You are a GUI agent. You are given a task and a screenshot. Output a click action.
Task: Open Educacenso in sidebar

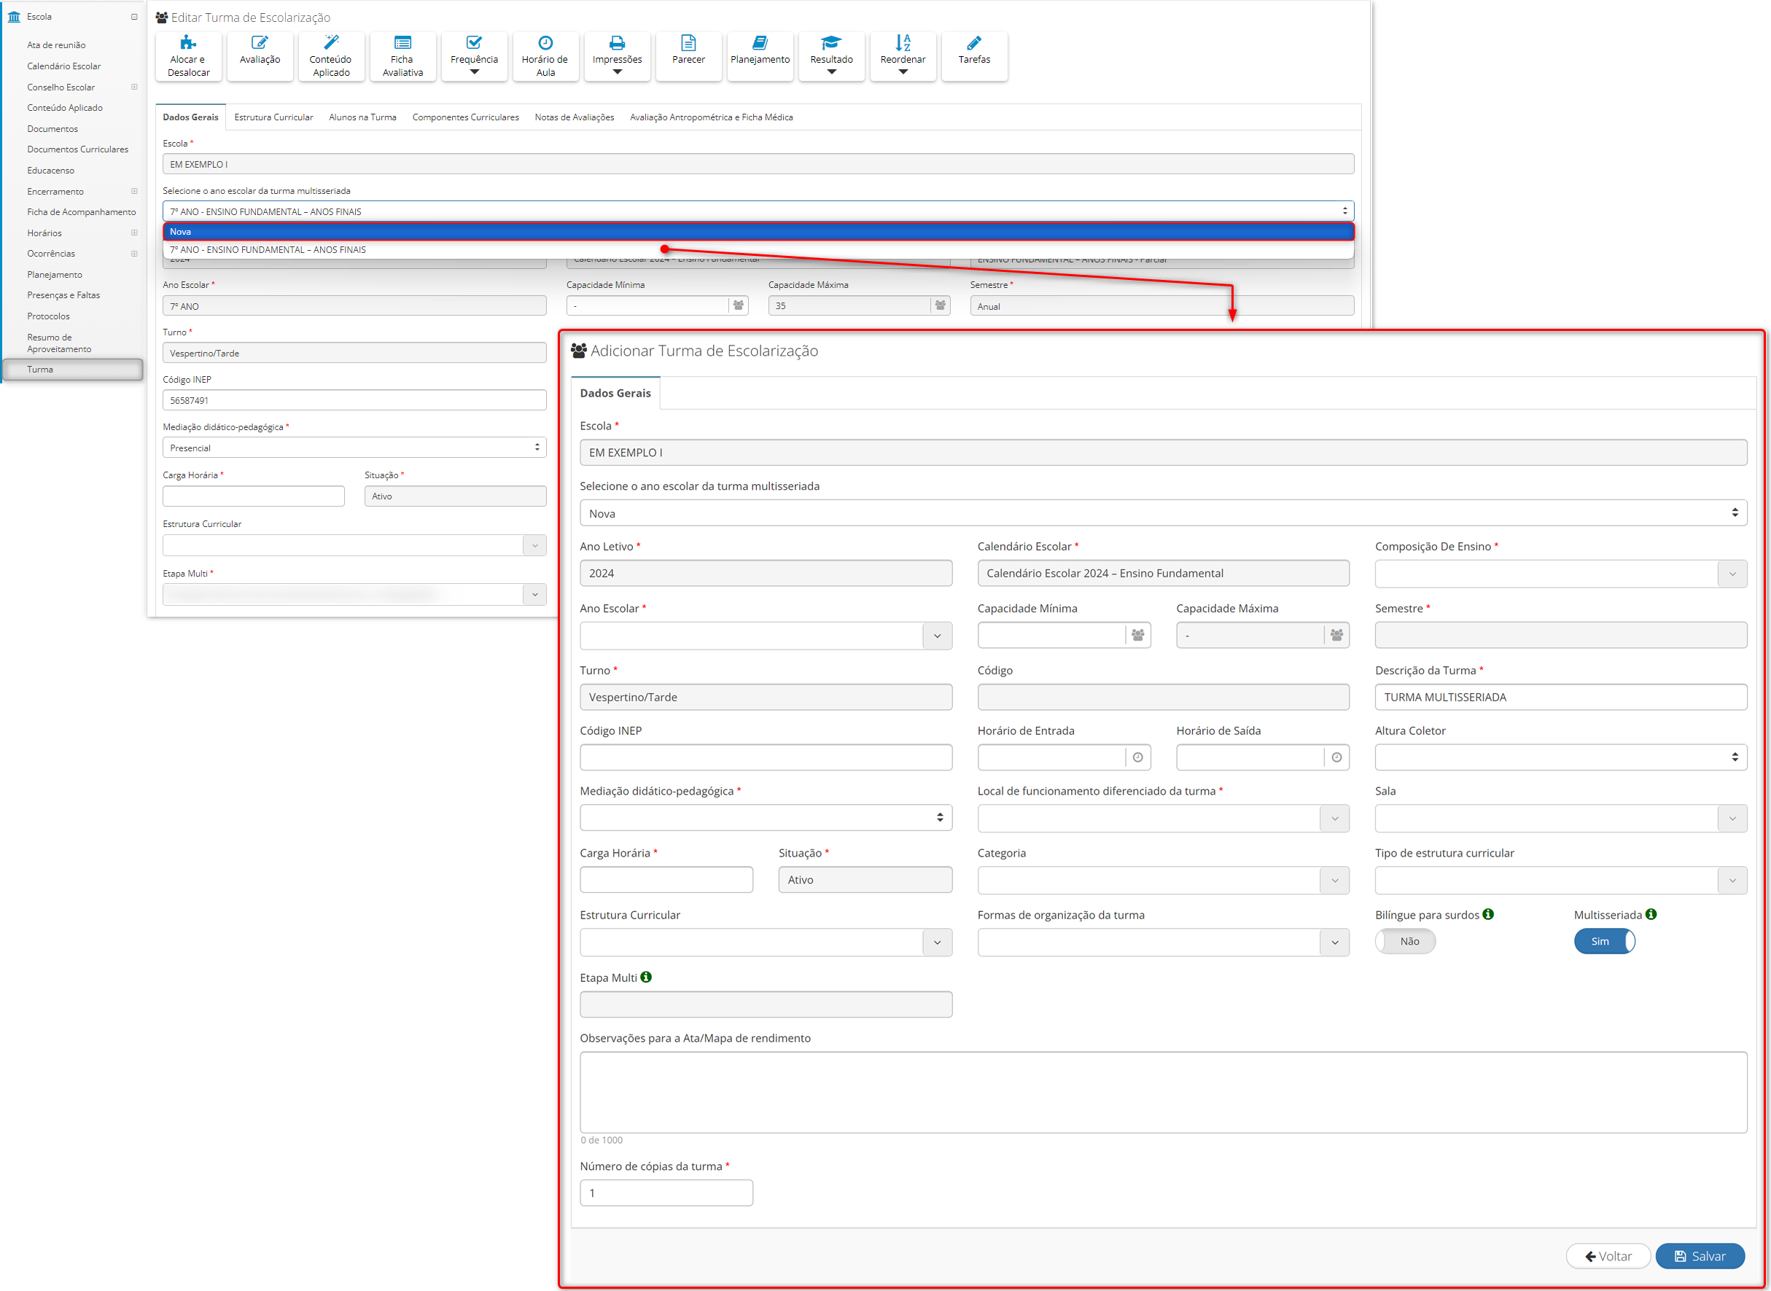[51, 170]
